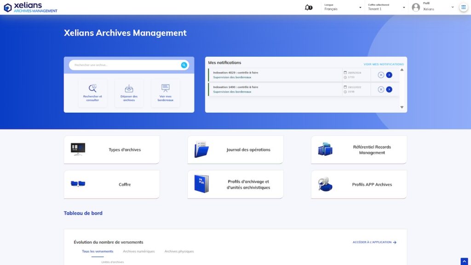Click the back-to-top arrow button
Image resolution: width=471 pixels, height=265 pixels.
point(464,261)
